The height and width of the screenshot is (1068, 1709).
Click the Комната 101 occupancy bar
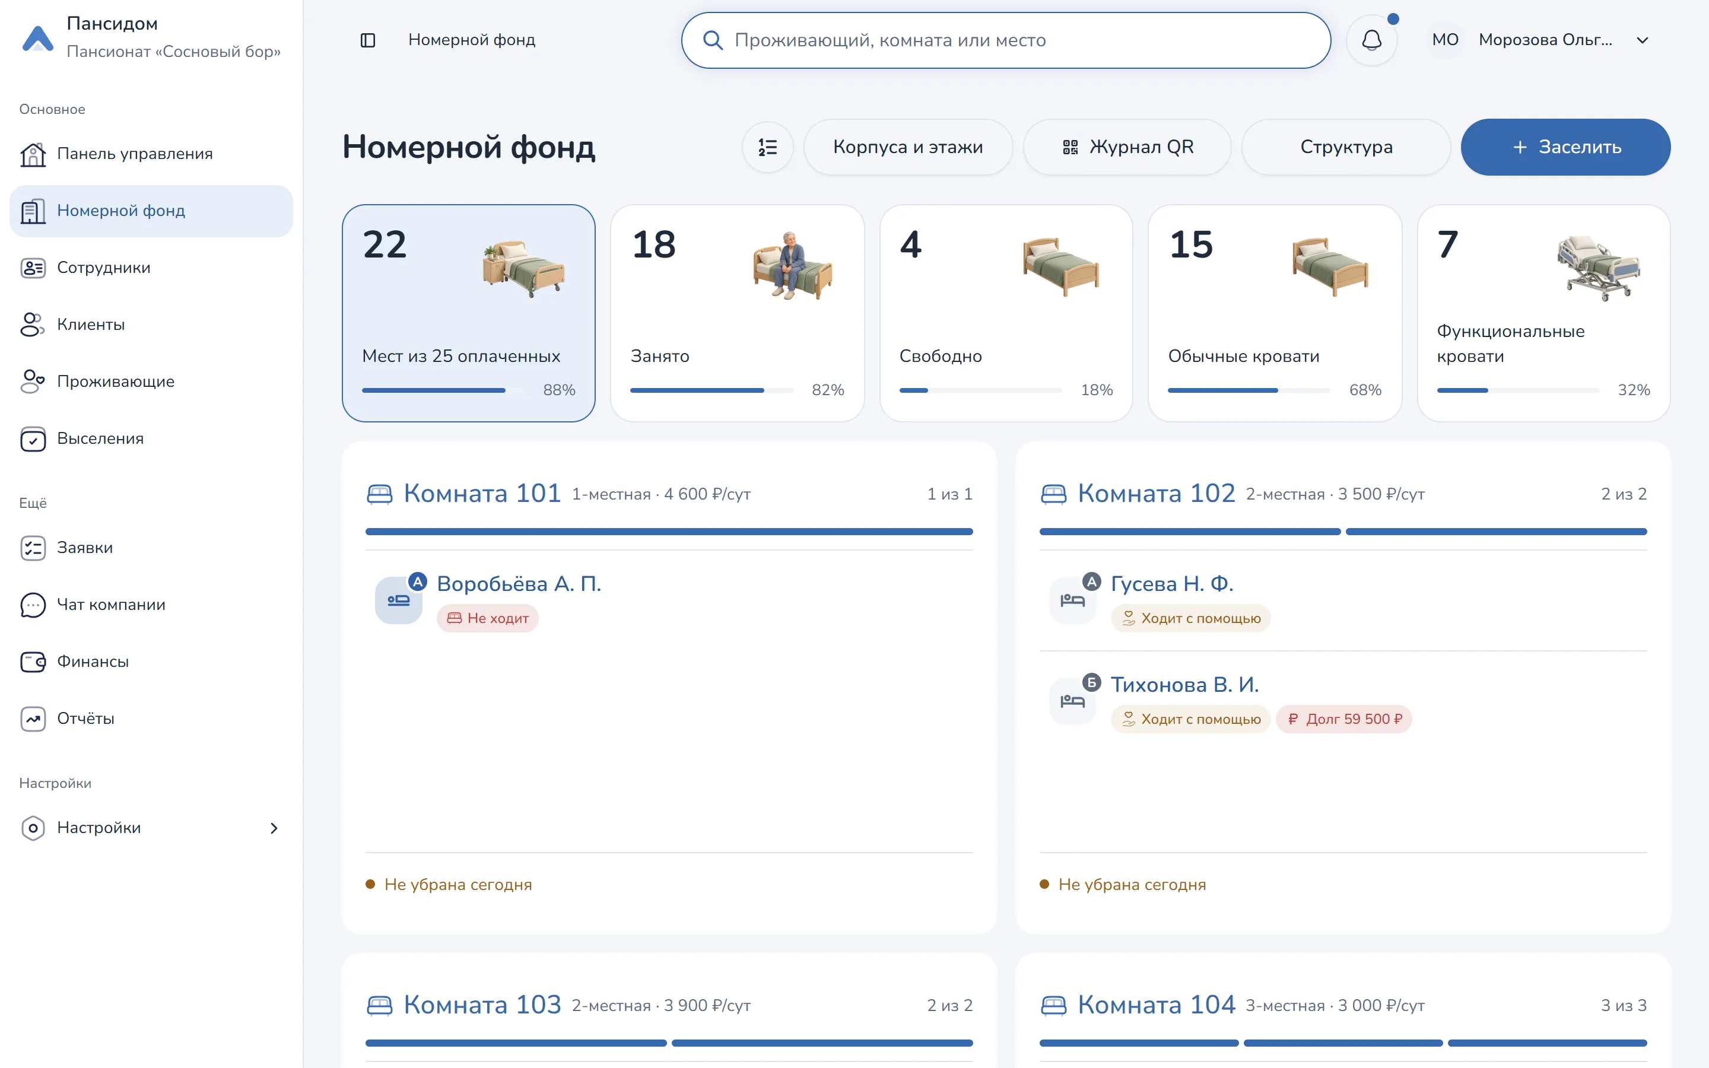(669, 531)
